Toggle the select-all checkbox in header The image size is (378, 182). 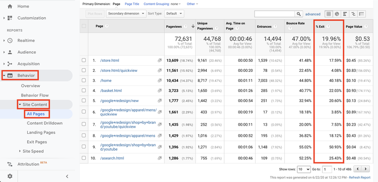pos(84,26)
